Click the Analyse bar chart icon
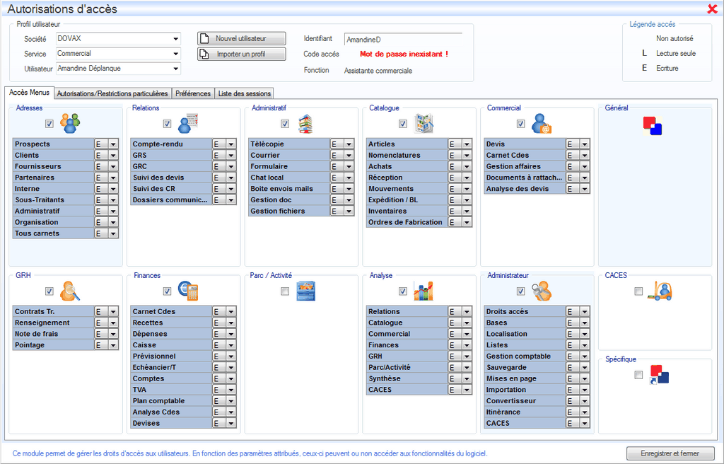Image resolution: width=724 pixels, height=464 pixels. point(424,291)
